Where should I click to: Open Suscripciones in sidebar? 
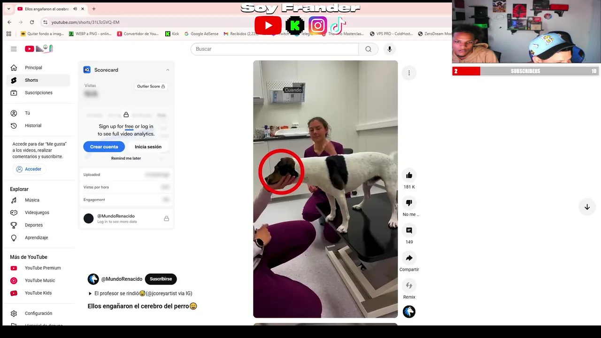(x=39, y=92)
